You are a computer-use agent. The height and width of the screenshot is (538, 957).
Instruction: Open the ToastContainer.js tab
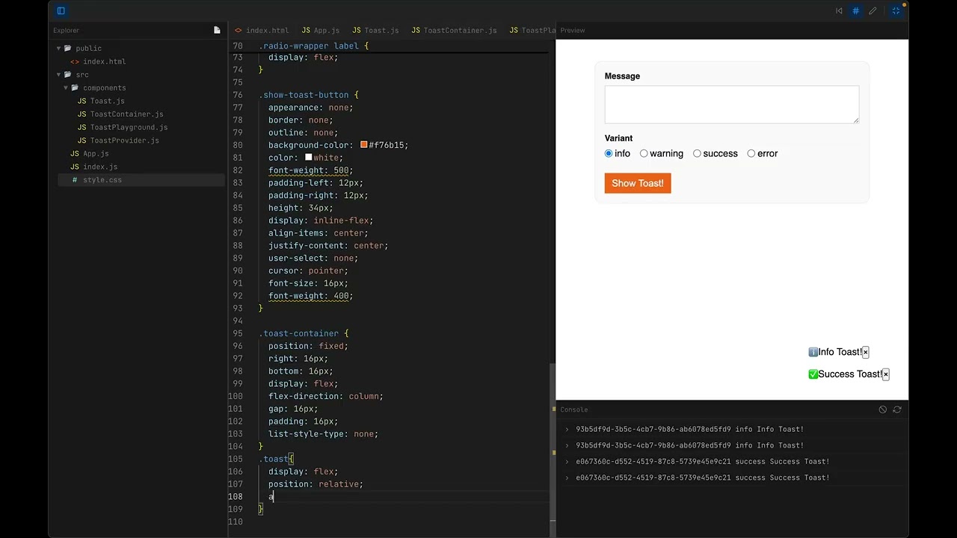(455, 30)
